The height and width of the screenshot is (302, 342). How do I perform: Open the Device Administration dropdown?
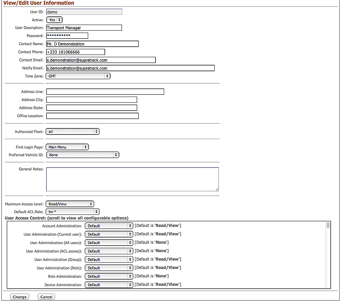click(109, 285)
